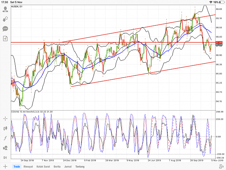
Task: Open the trade buy/sell arrows icon
Action: [x=5, y=19]
